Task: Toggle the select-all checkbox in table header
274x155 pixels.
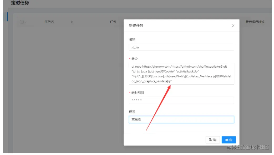Action: click(x=22, y=22)
